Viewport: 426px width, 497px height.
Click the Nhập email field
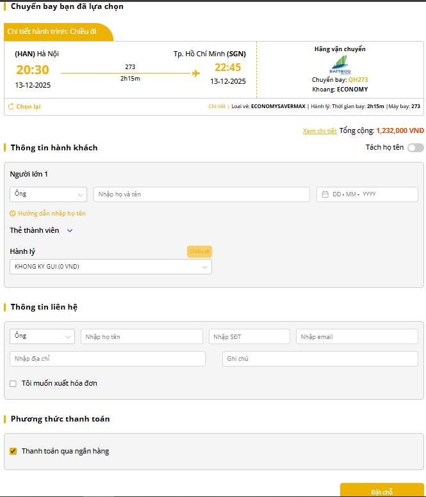click(356, 336)
